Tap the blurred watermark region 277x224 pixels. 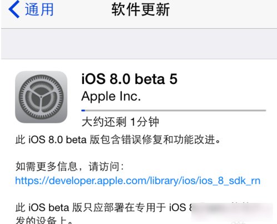(x=232, y=212)
